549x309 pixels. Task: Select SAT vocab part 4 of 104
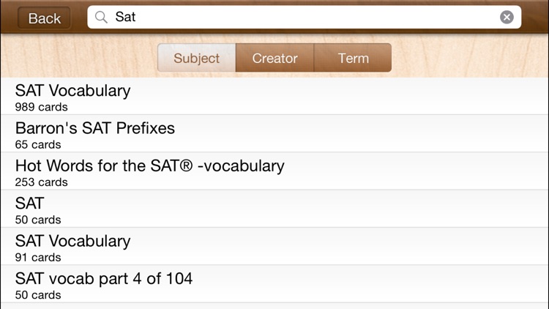click(x=104, y=278)
